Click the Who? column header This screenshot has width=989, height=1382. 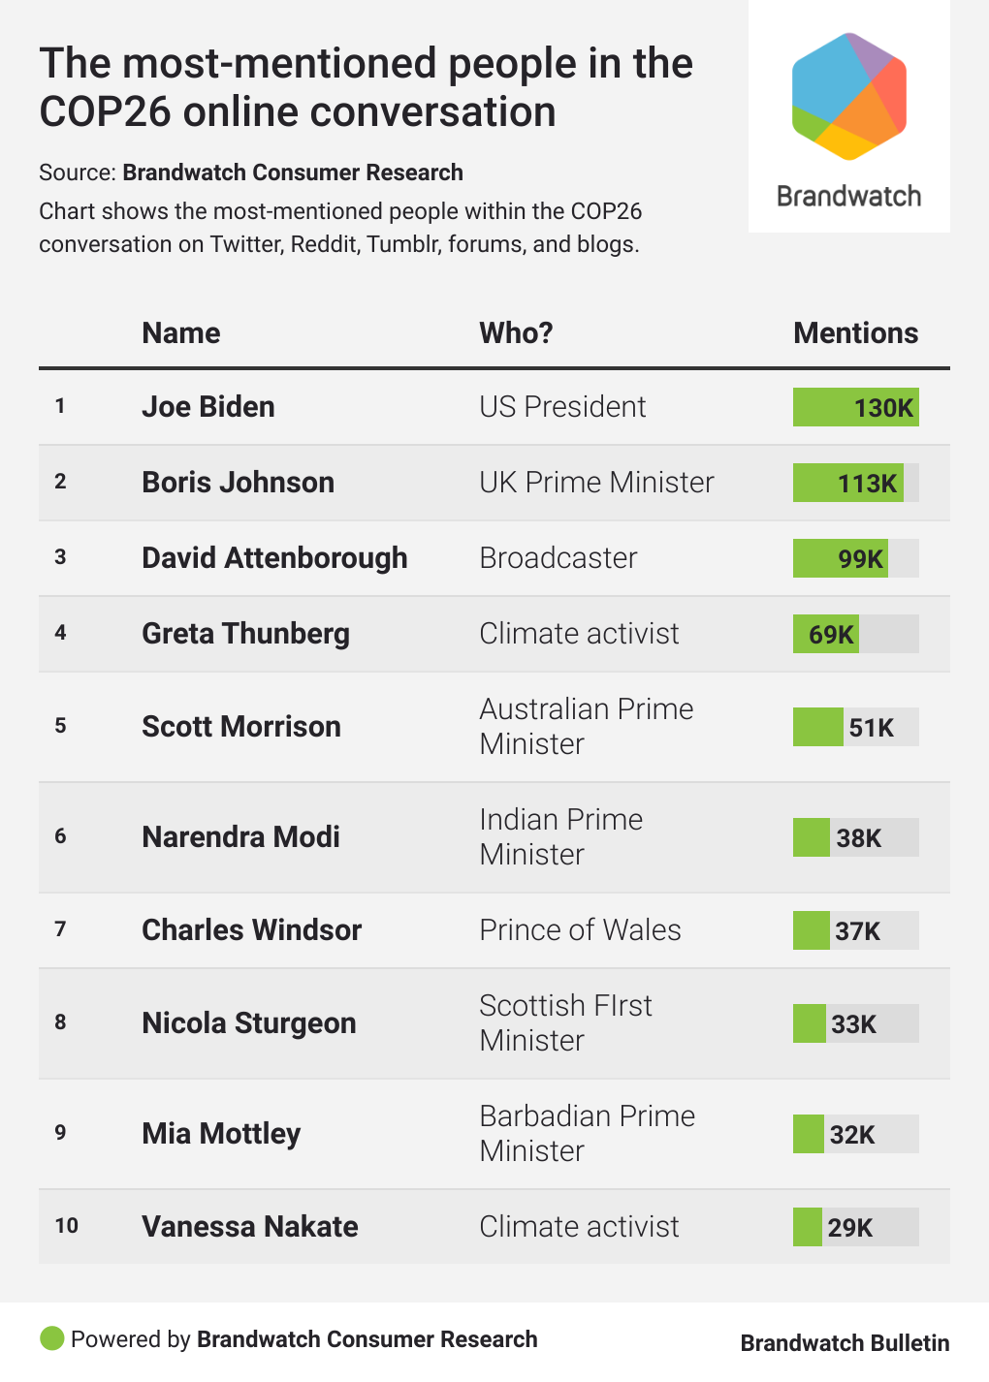point(516,333)
